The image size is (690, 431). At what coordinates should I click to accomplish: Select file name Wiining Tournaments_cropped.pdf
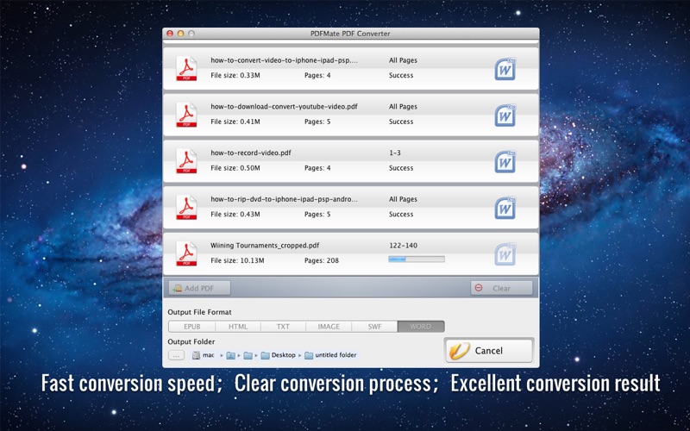pyautogui.click(x=265, y=246)
